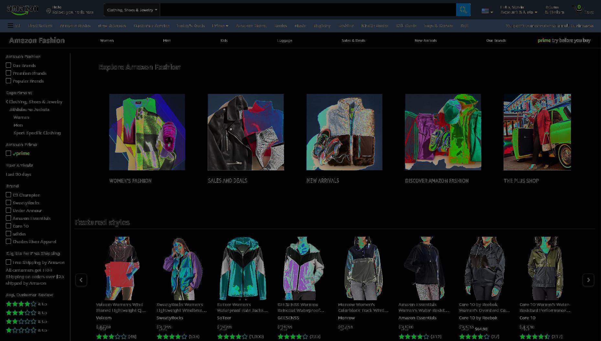Viewport: 601px width, 341px height.
Task: Open the Women fashion tab
Action: pyautogui.click(x=107, y=40)
